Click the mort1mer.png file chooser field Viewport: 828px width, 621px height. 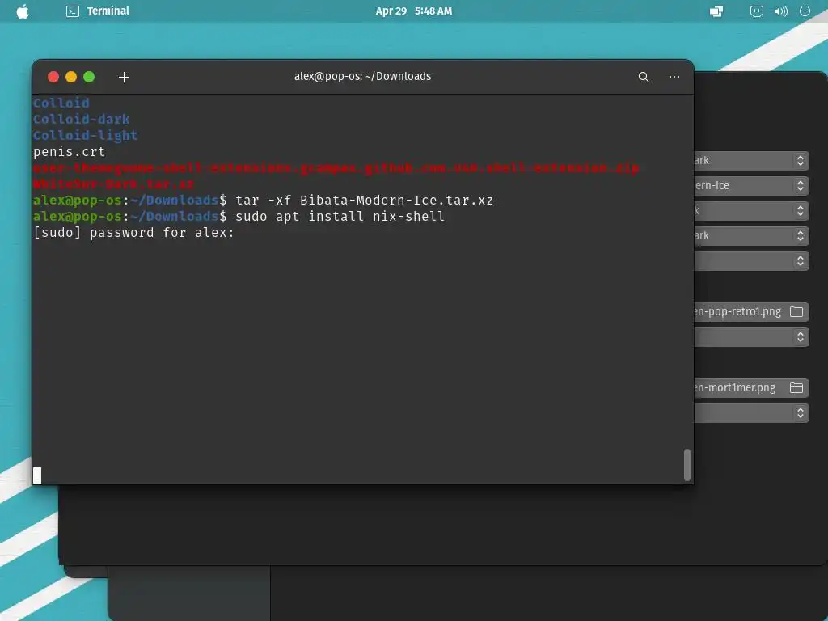[x=751, y=387]
